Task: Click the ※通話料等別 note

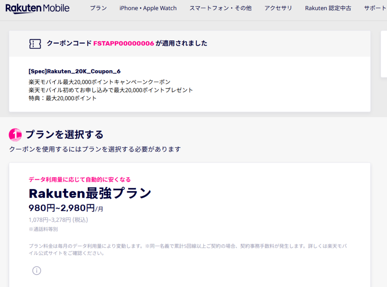Action: (43, 229)
